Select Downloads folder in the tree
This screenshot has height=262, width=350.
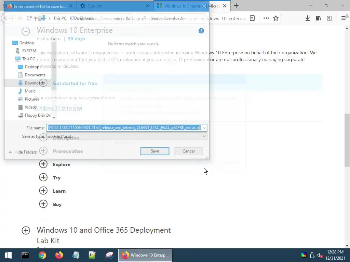[32, 83]
